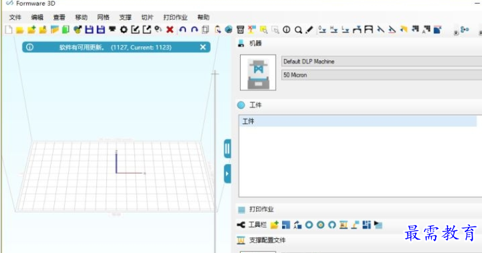Click the teal connector icon at toolbar end
482x253 pixels.
click(x=464, y=30)
